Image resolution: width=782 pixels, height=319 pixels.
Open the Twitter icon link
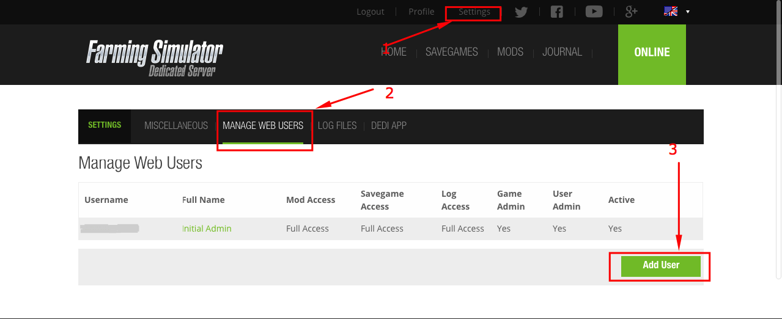point(521,12)
